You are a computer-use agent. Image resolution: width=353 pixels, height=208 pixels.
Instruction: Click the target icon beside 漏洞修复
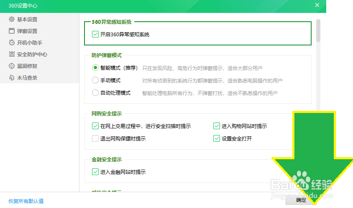(12, 66)
